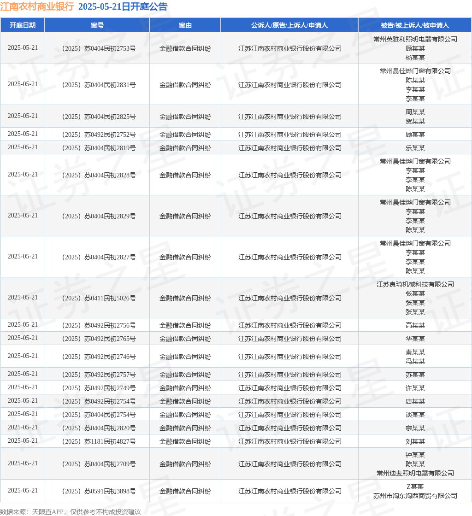
Task: Select case number (2025)苏0404民初2819号
Action: tap(99, 148)
